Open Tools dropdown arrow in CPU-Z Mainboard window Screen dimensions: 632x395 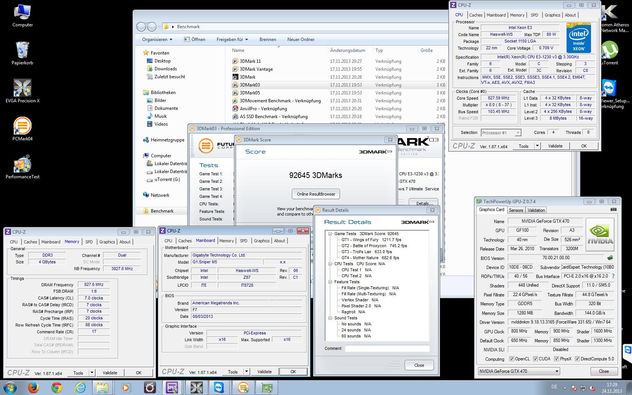(246, 372)
